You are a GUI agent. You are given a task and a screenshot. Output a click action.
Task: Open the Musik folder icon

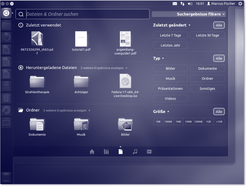pyautogui.click(x=81, y=125)
